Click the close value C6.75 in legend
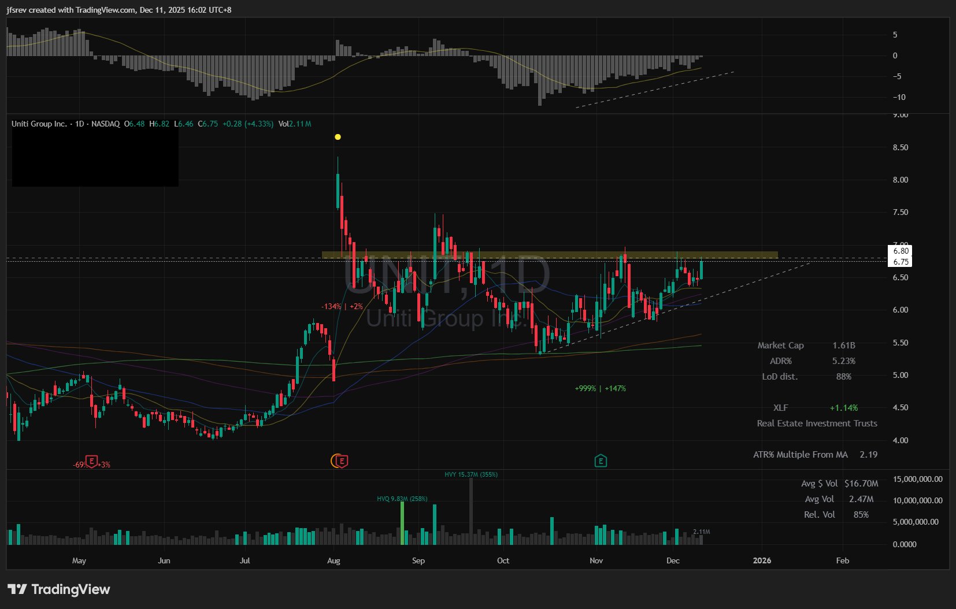This screenshot has height=609, width=956. (x=208, y=124)
